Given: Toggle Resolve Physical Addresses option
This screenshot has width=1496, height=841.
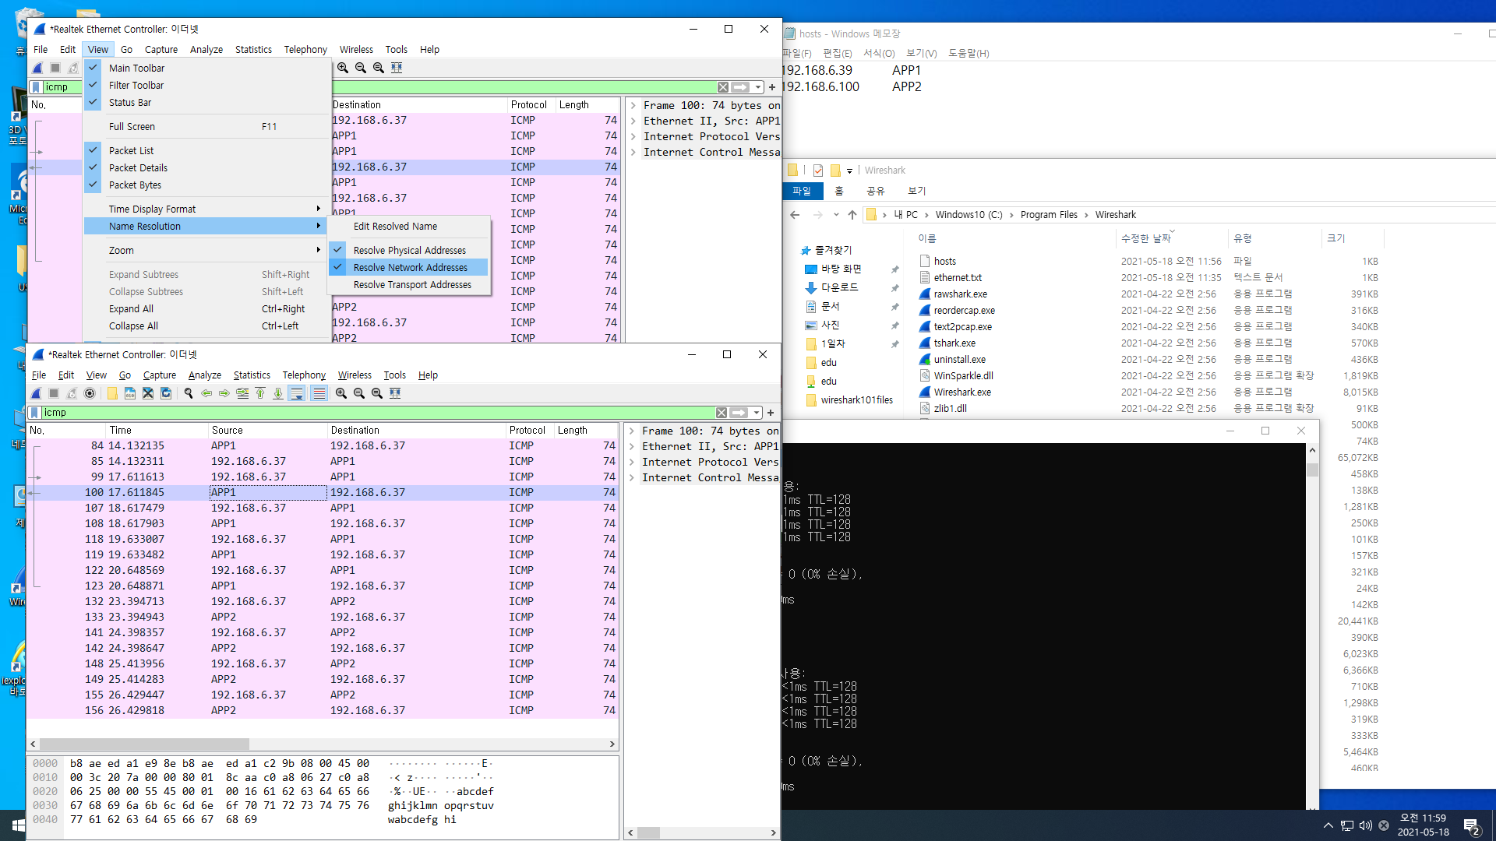Looking at the screenshot, I should [409, 250].
